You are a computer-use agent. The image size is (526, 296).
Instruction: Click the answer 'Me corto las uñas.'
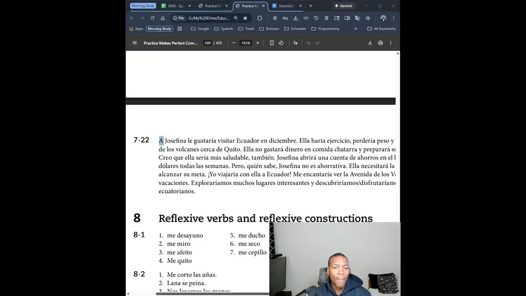[x=192, y=275]
